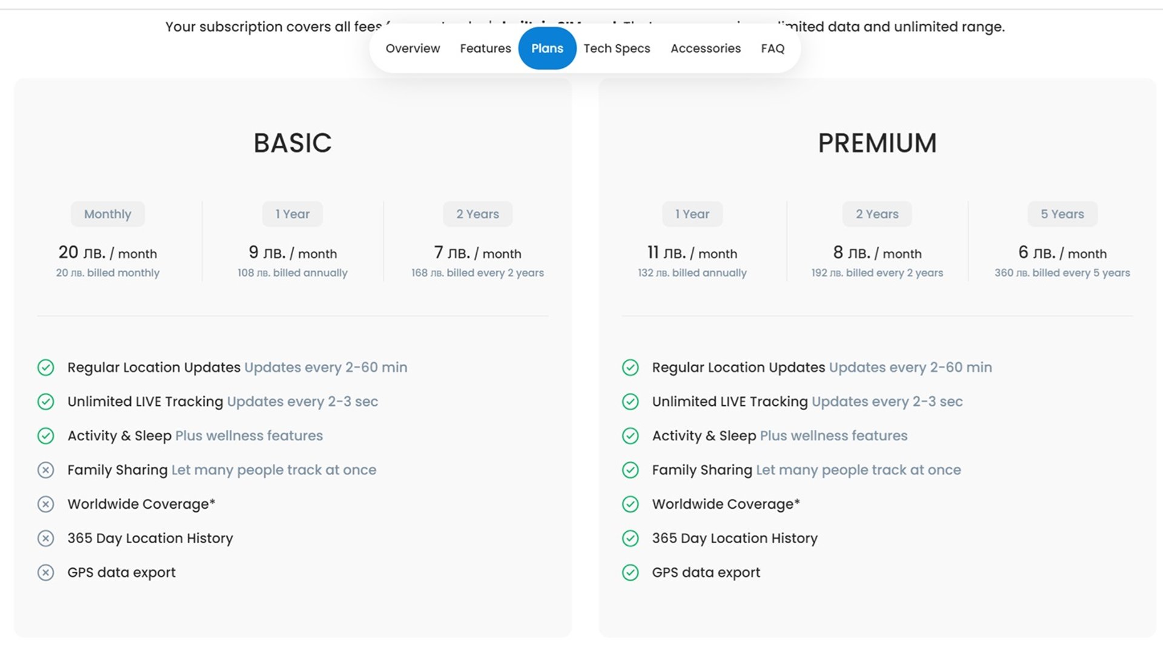Screen dimensions: 1163x645
Task: Click Premium Activity & Sleep check icon
Action: tap(631, 436)
